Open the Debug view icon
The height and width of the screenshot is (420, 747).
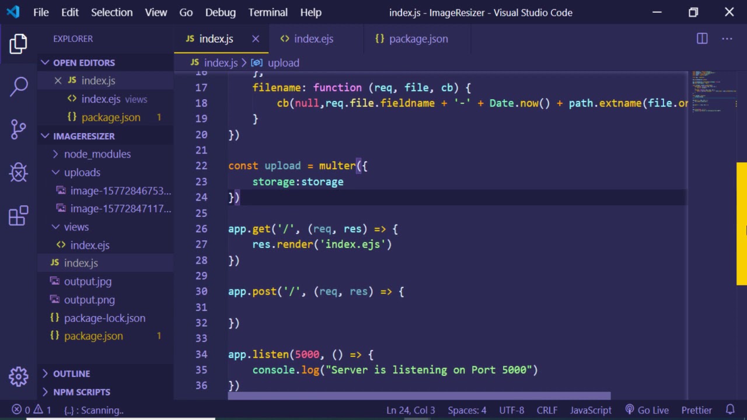point(19,172)
